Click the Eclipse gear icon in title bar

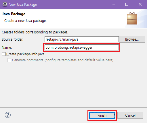coord(5,4)
